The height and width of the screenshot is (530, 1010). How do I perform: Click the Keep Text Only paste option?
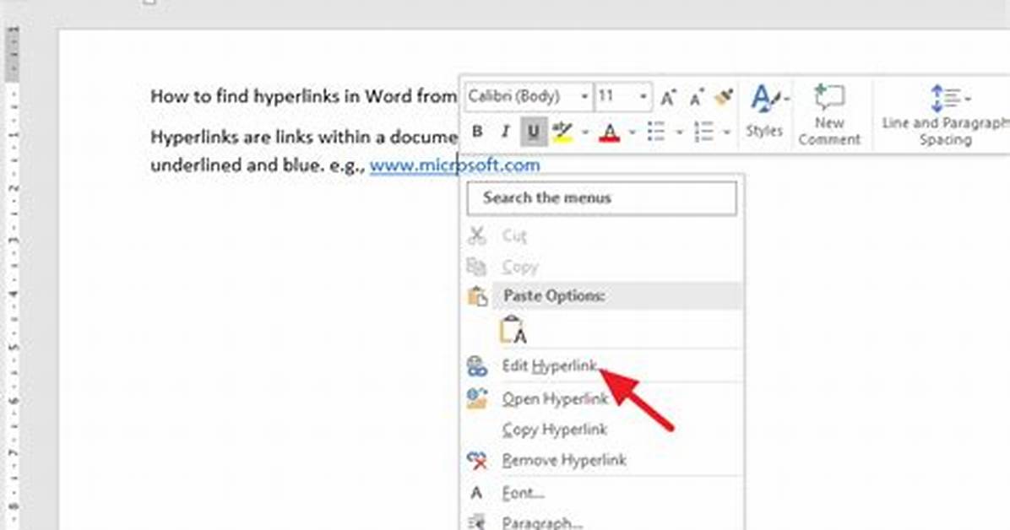pos(513,330)
